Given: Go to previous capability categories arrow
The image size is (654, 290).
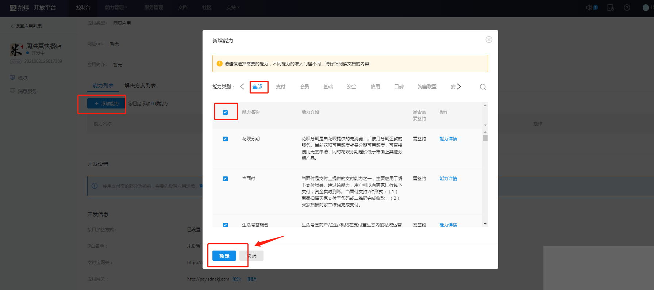Looking at the screenshot, I should click(x=242, y=87).
